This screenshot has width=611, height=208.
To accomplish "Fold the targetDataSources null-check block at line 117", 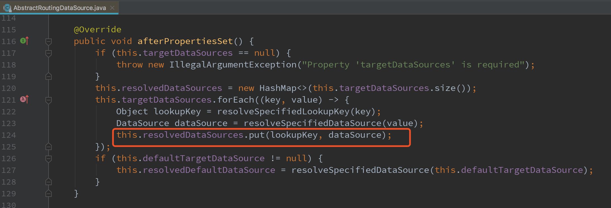I will pos(49,53).
